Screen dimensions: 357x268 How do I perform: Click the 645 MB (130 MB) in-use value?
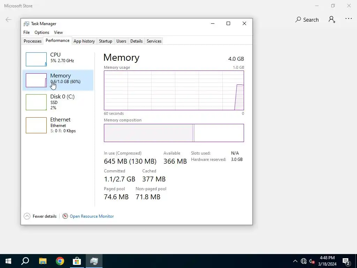(130, 161)
